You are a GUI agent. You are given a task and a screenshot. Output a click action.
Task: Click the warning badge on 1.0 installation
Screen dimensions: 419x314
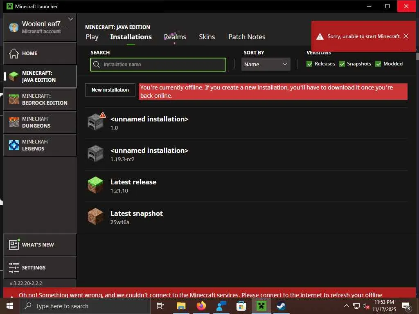[103, 115]
